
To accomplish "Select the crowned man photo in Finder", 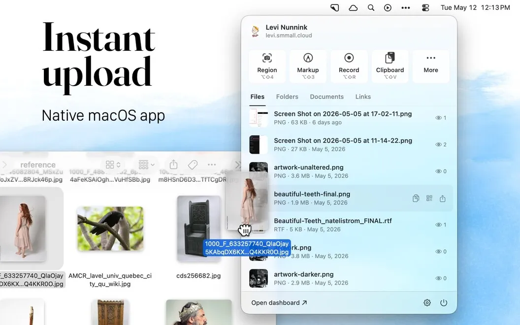I will pos(198,312).
